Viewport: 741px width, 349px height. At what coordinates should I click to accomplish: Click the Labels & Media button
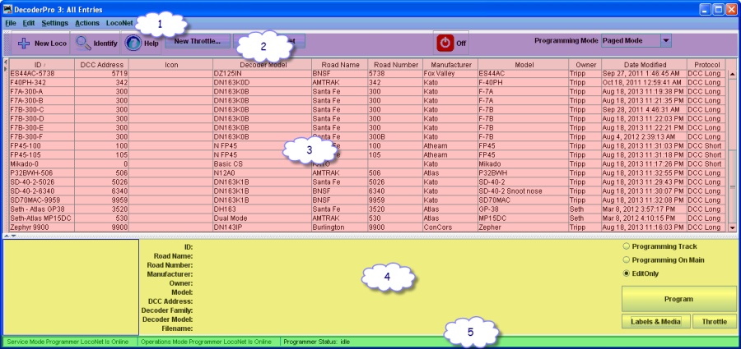(x=655, y=322)
